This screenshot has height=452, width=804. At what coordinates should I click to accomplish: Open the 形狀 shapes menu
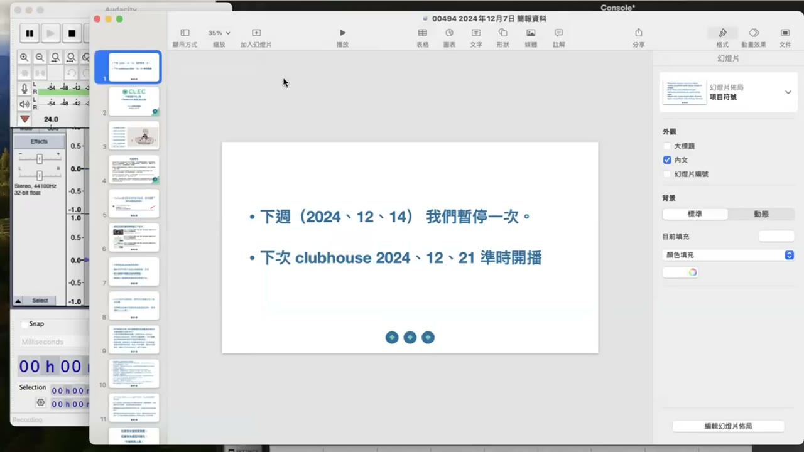503,33
